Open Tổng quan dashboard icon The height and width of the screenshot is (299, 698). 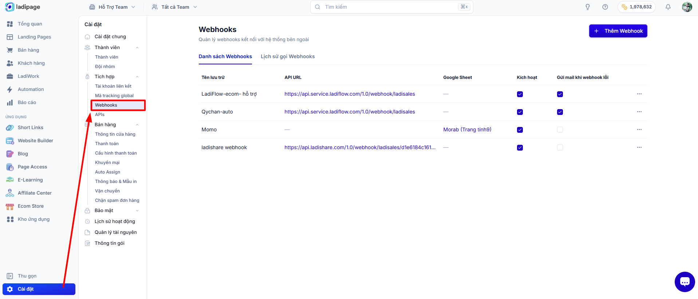pyautogui.click(x=10, y=24)
